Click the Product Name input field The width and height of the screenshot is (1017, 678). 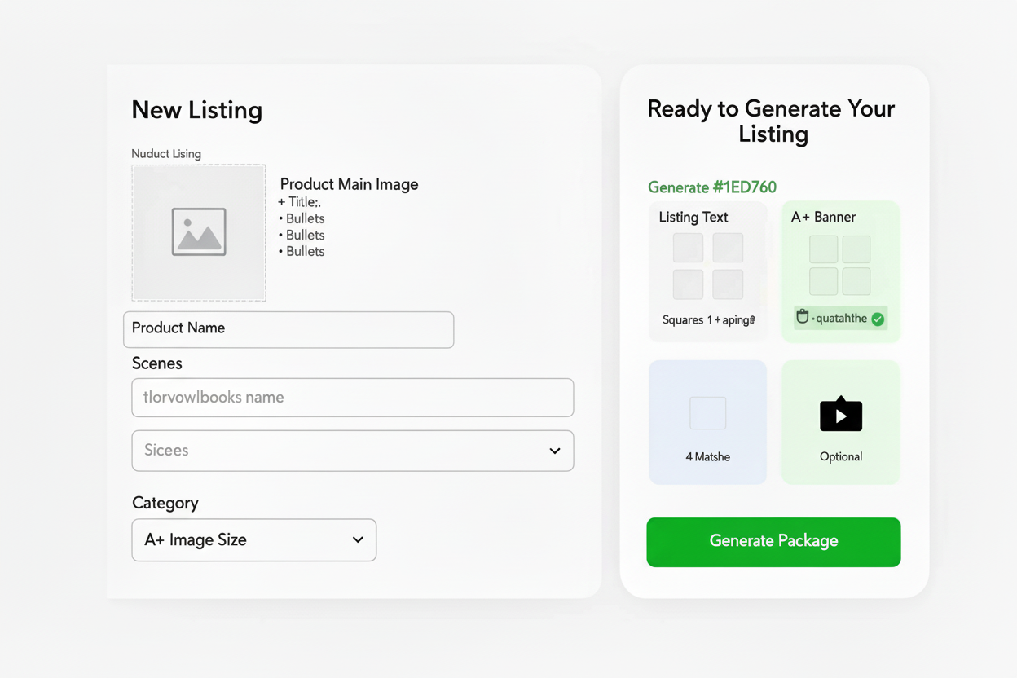pos(288,329)
